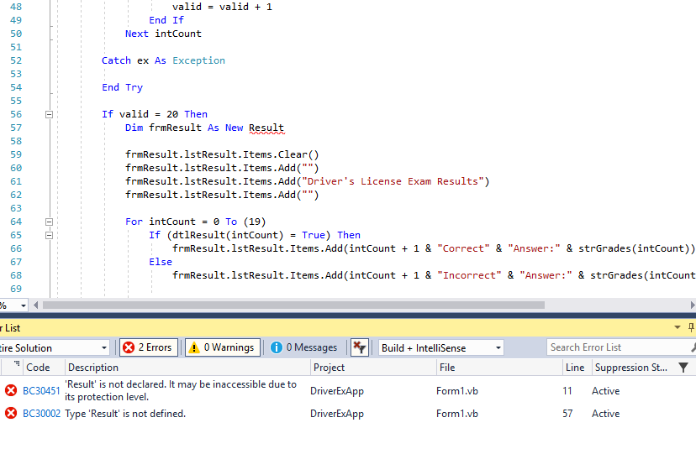Click DriverExApp in the BC30451 row

pos(337,391)
